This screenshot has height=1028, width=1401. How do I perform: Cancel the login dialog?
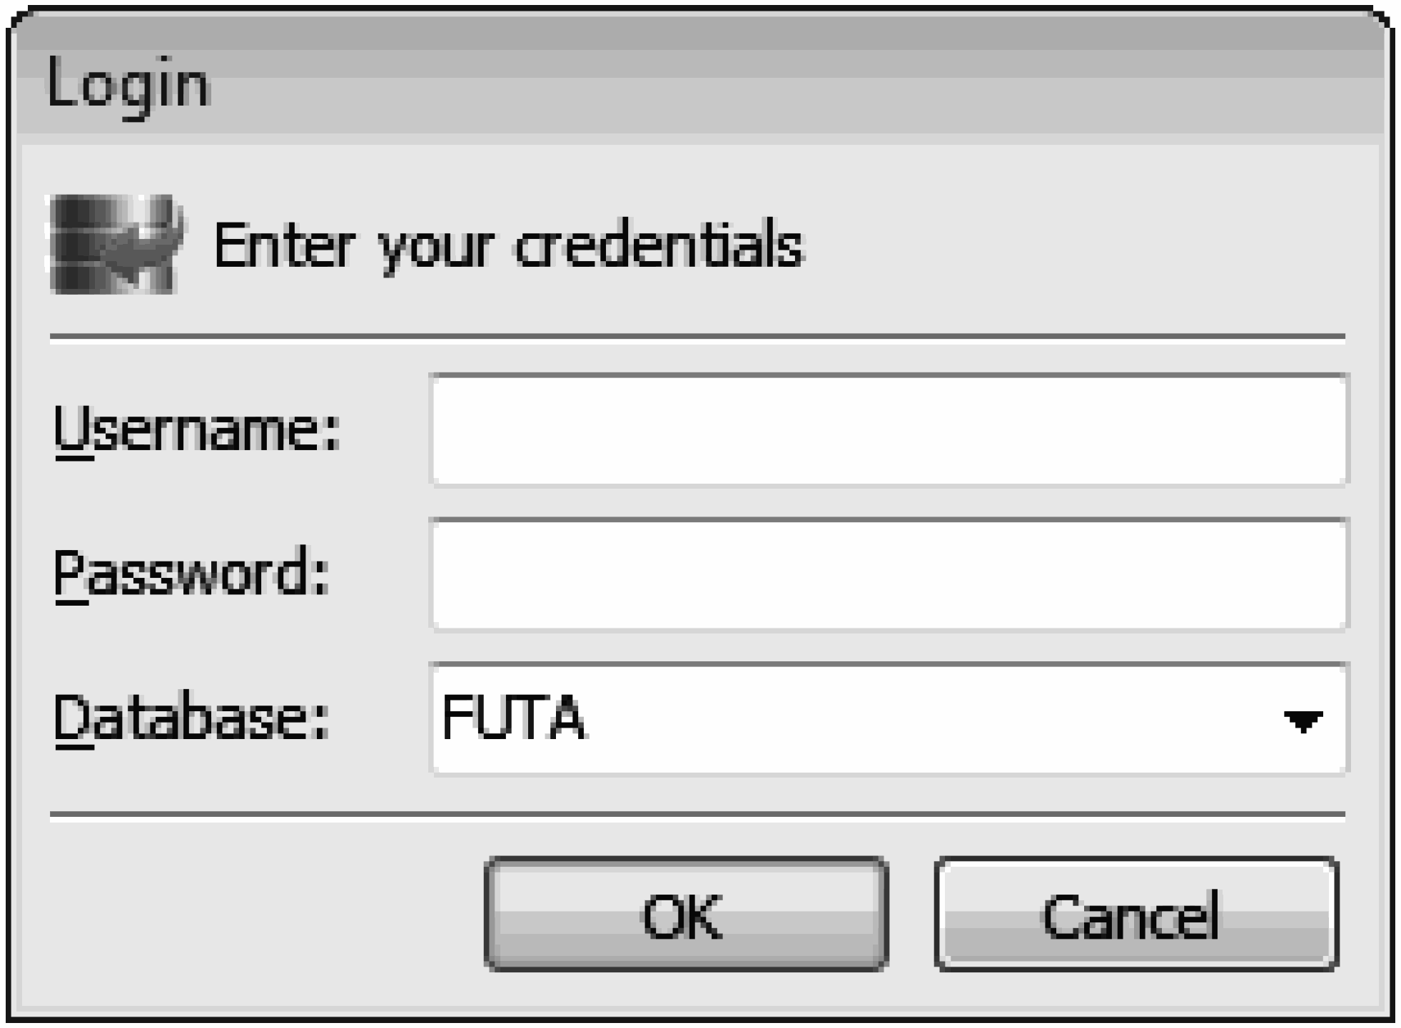(x=1136, y=915)
